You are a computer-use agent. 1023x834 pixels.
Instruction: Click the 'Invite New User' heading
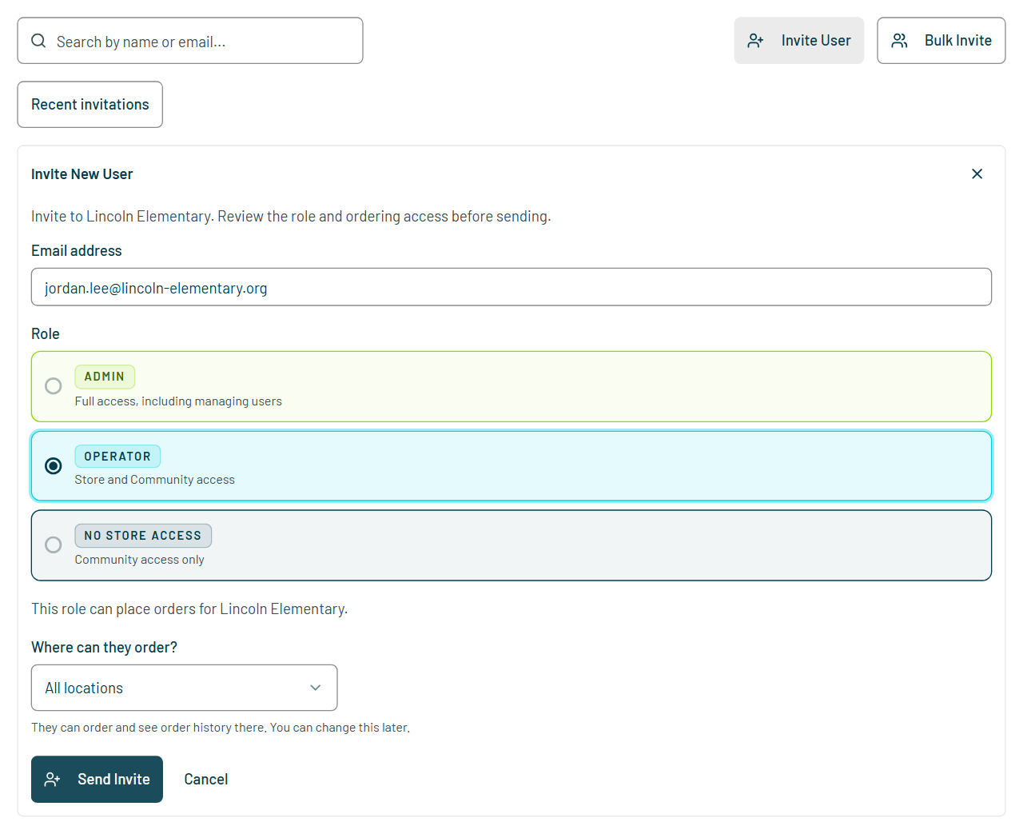[82, 174]
